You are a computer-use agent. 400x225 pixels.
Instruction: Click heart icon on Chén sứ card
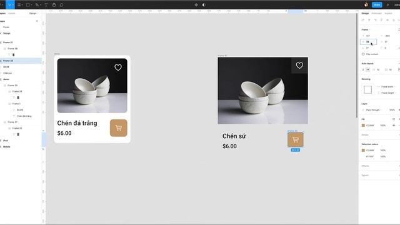click(299, 66)
